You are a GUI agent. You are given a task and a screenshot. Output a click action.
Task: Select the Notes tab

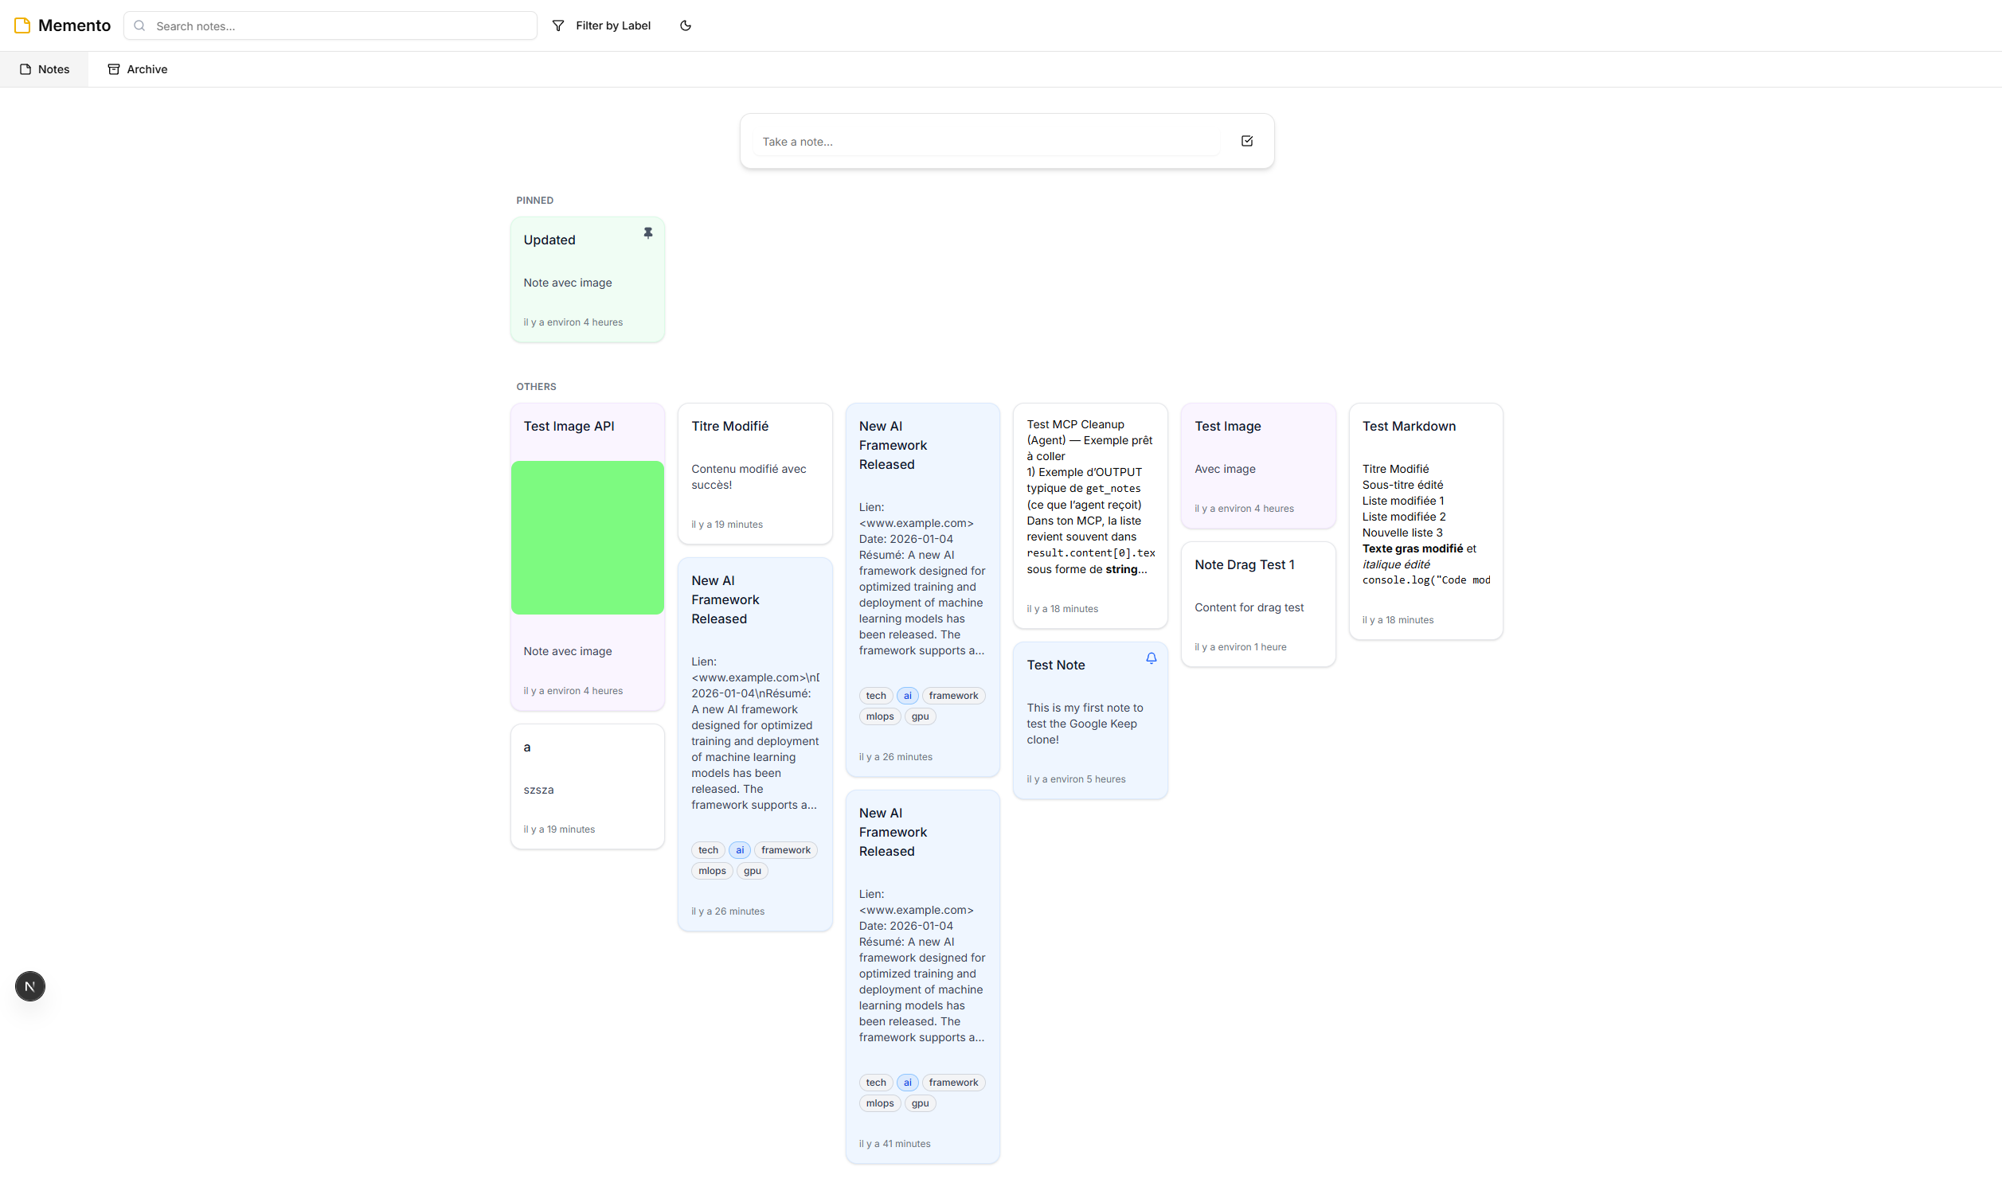(x=45, y=68)
